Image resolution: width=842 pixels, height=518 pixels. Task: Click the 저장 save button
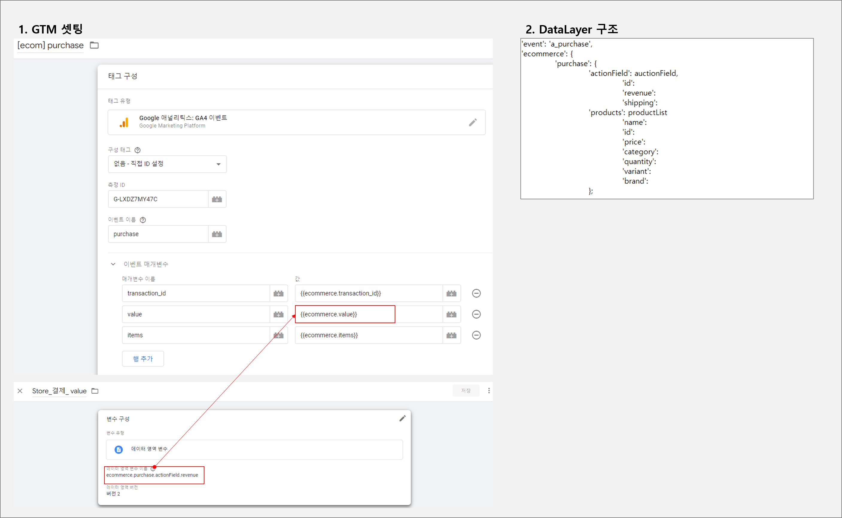tap(466, 391)
